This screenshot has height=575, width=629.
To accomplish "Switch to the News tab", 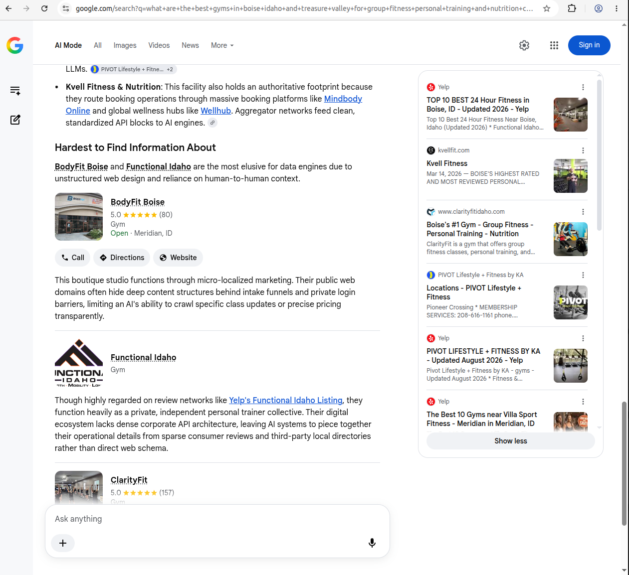I will pyautogui.click(x=190, y=45).
